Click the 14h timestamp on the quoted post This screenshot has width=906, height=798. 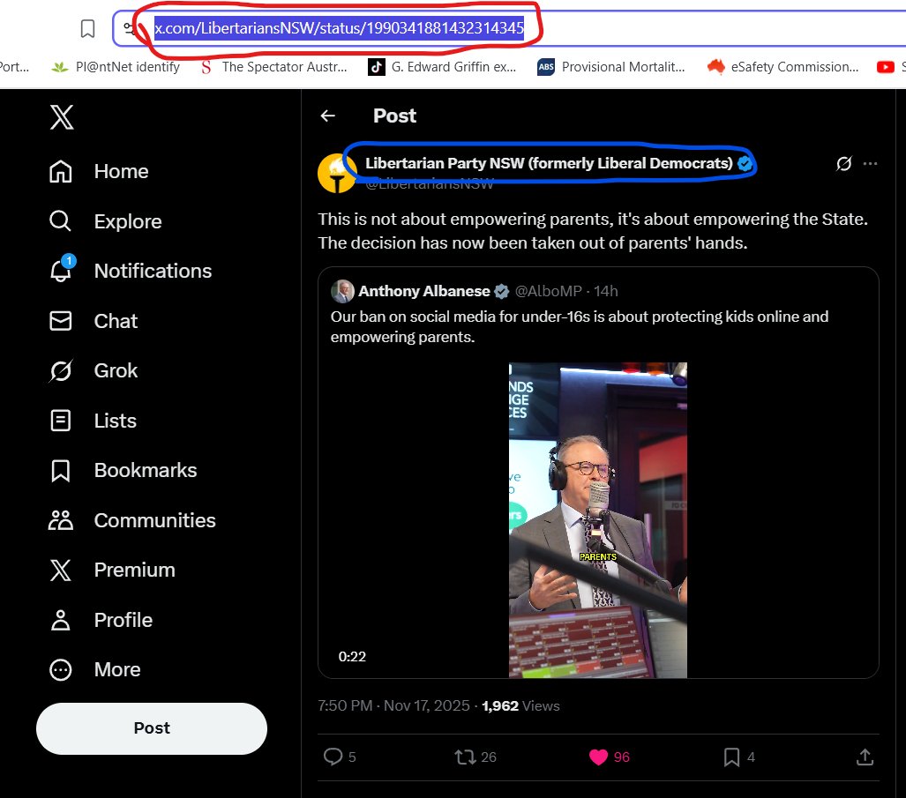(605, 291)
